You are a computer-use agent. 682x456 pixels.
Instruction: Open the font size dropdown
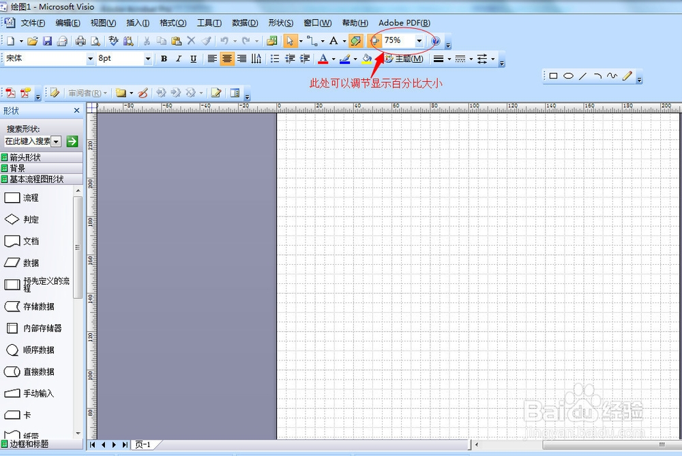148,59
